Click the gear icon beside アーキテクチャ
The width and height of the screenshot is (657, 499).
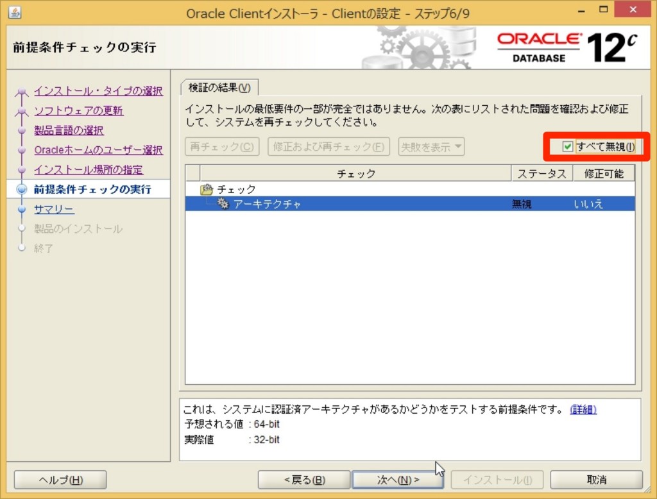[223, 204]
